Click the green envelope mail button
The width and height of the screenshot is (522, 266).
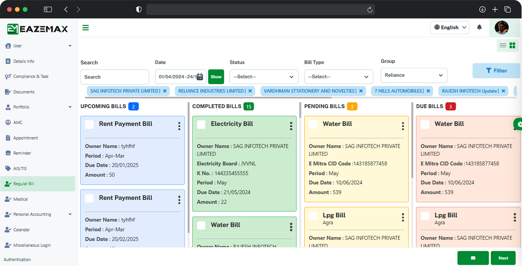[x=473, y=258]
